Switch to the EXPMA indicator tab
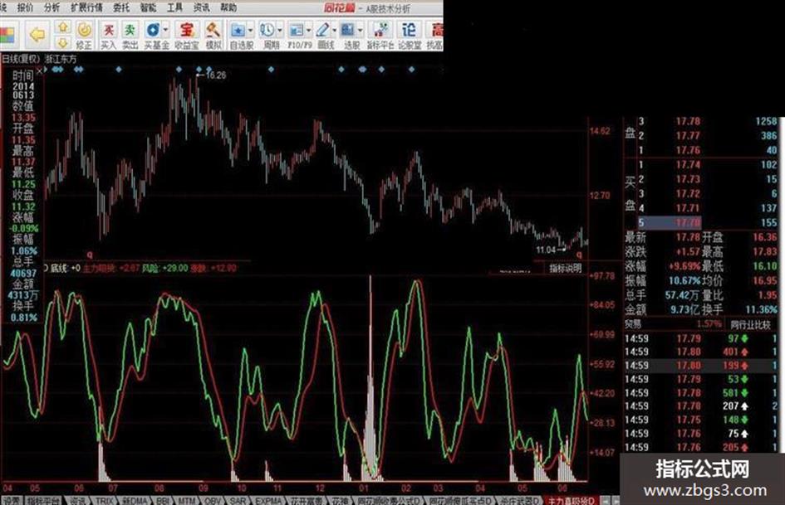The height and width of the screenshot is (505, 785). pos(270,501)
